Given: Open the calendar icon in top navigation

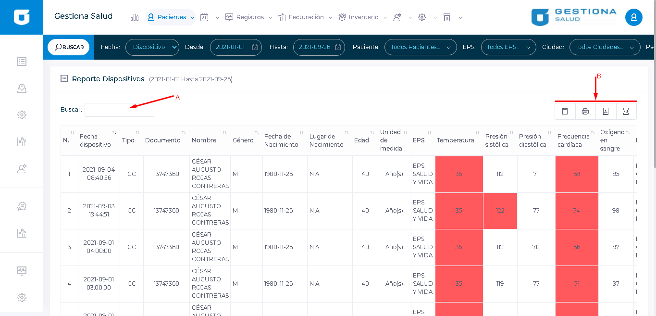Looking at the screenshot, I should [x=204, y=17].
